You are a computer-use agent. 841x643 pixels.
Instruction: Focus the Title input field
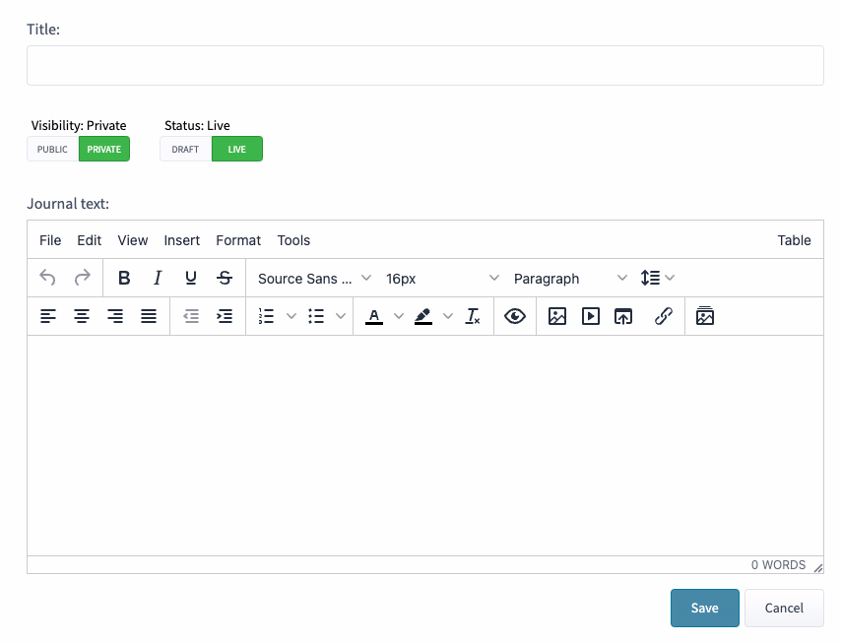(x=425, y=65)
